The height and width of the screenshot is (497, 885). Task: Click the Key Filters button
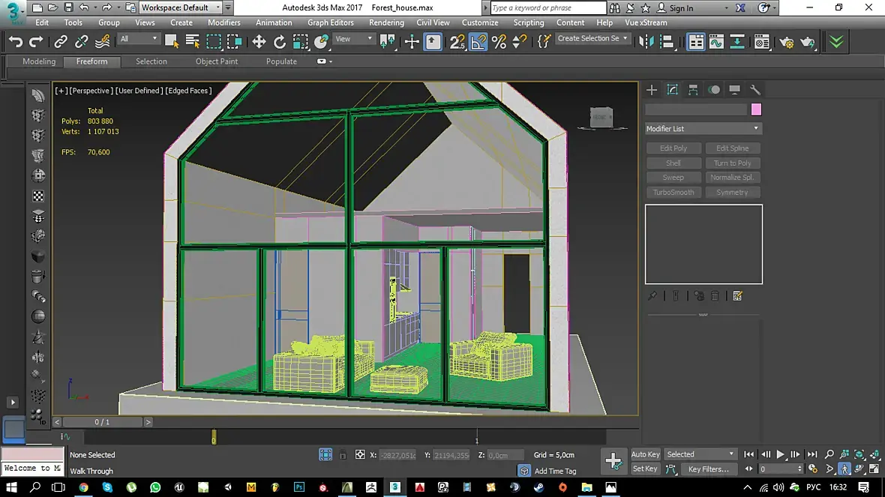(708, 469)
